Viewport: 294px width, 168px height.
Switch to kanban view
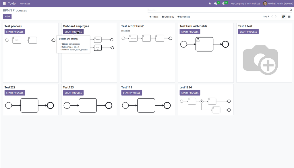pos(283,17)
